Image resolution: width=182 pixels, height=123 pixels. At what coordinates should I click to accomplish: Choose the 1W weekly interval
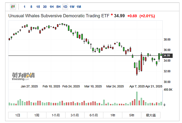click(72, 7)
